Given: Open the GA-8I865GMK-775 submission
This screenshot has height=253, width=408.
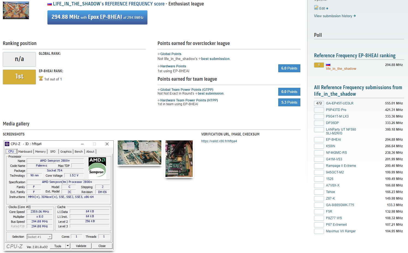Looking at the screenshot, I should tap(340, 205).
